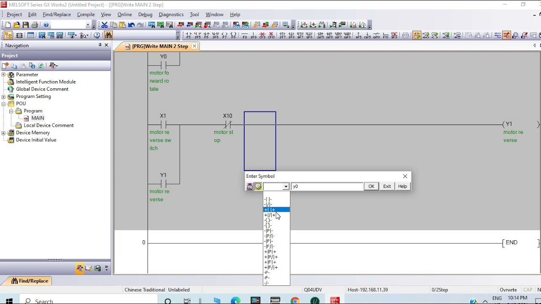541x304 pixels.
Task: Open the toolbar combo box dropdown
Action: 87,25
